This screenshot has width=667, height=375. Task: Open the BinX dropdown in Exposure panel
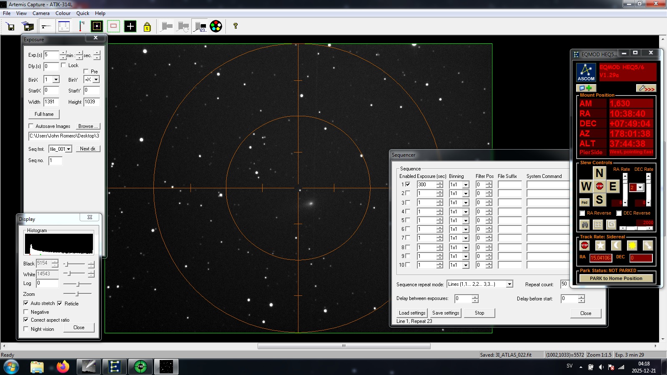pos(56,80)
